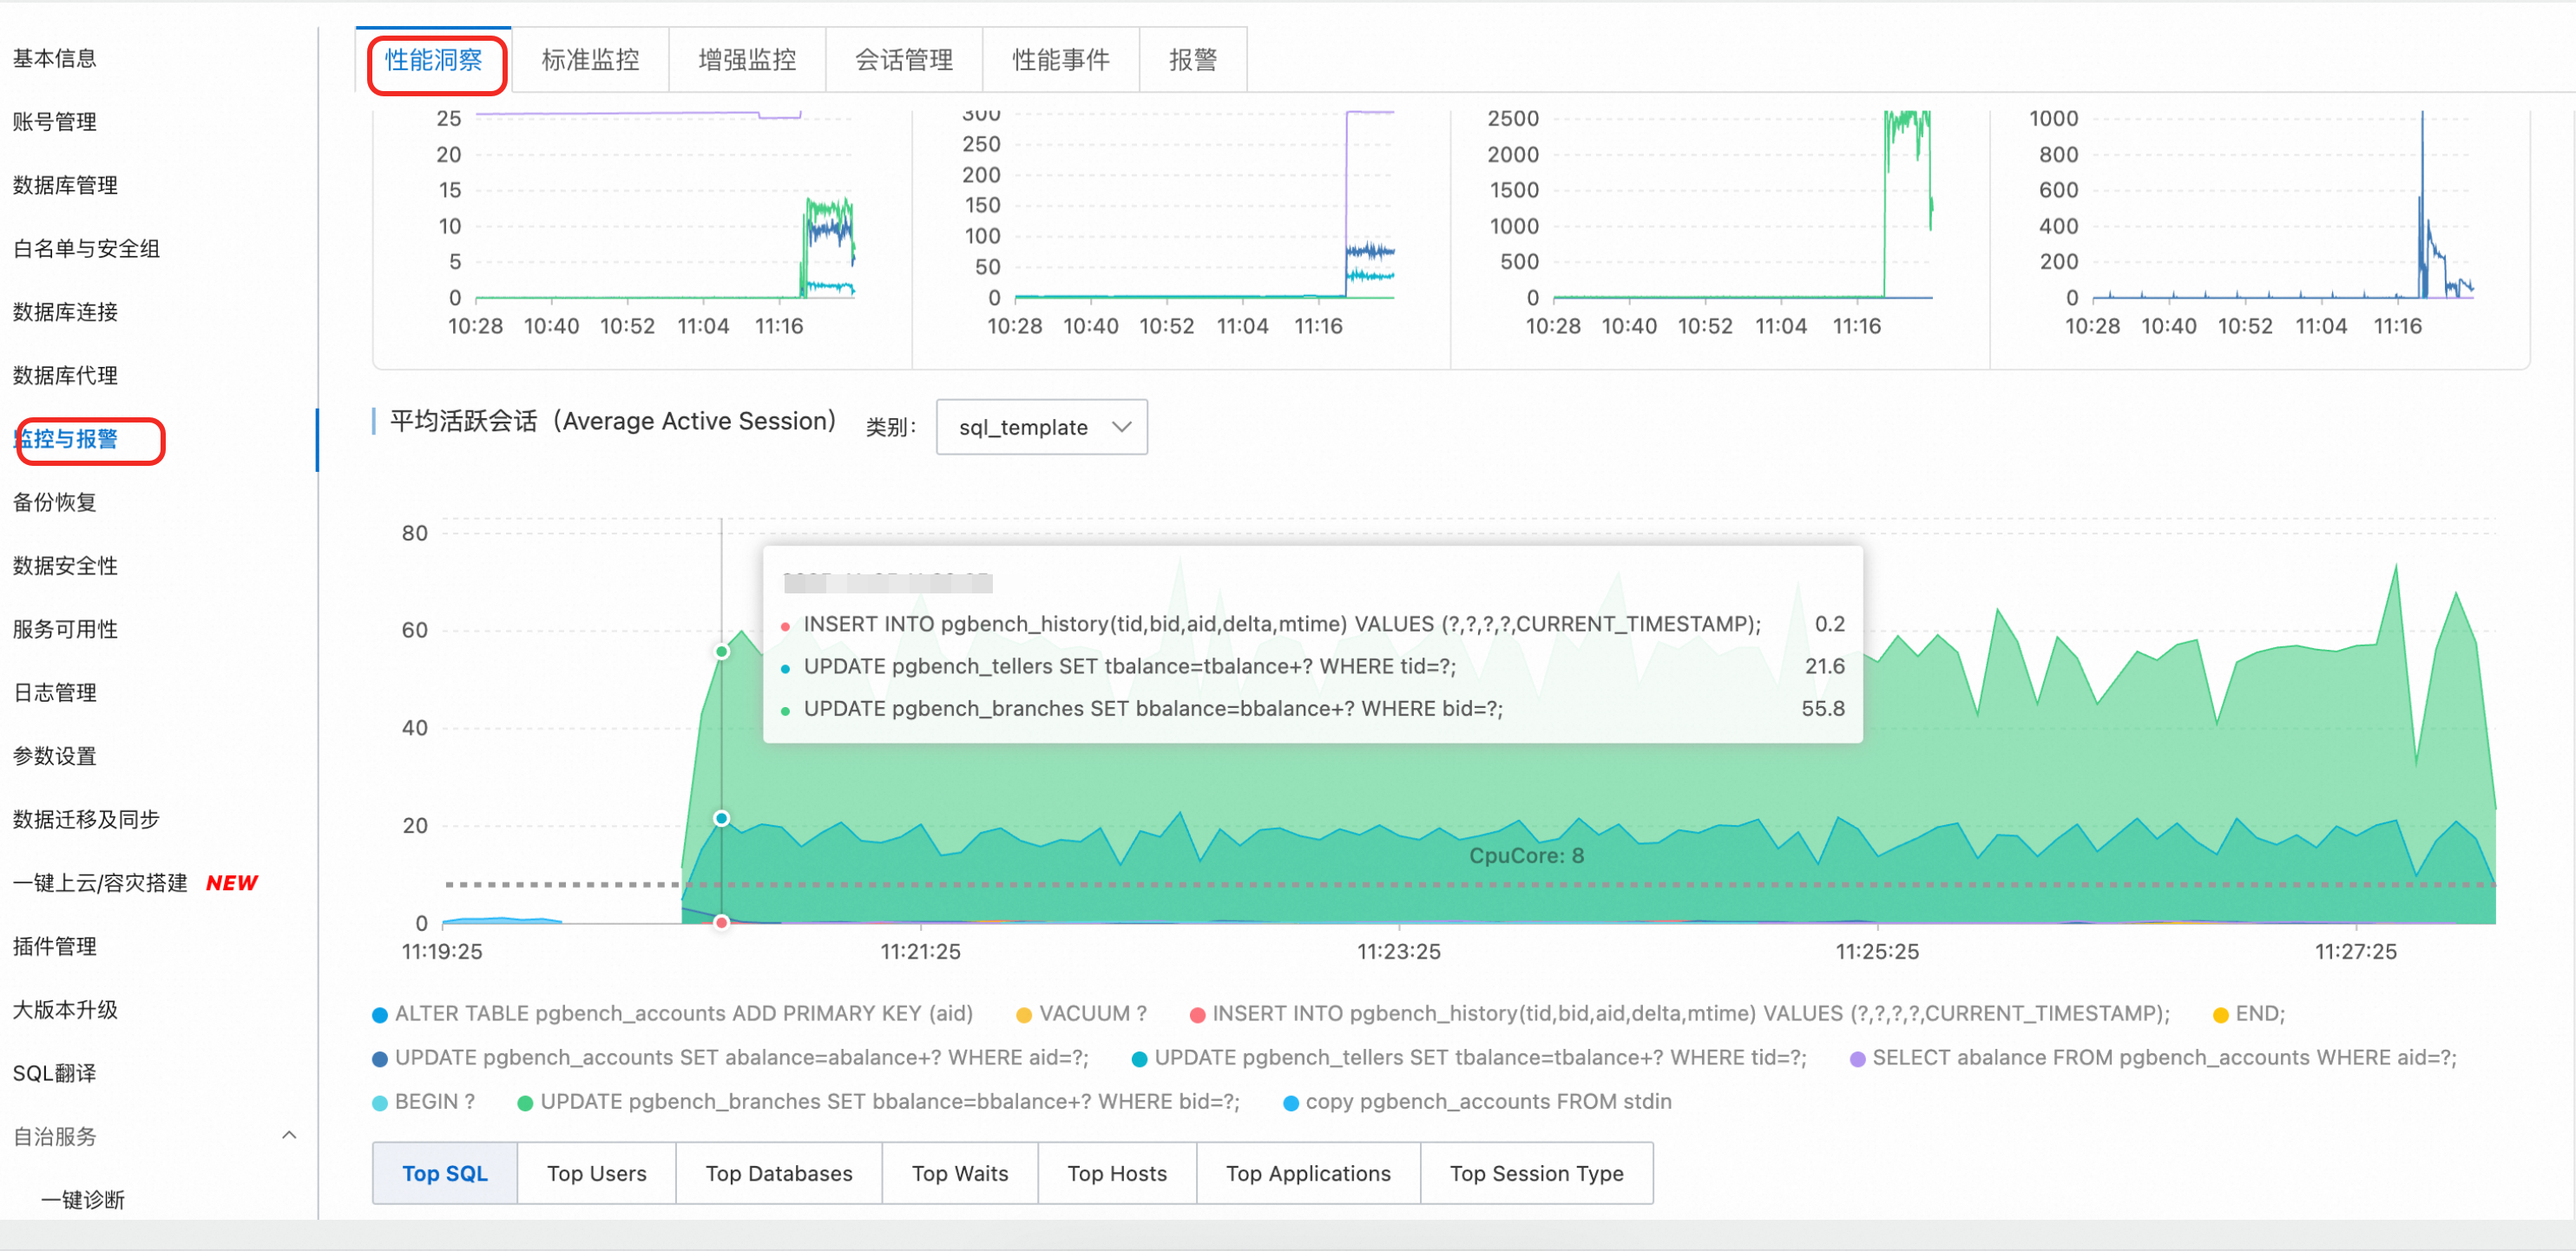Viewport: 2576px width, 1251px height.
Task: Click BEGIN ? legend marker
Action: point(380,1104)
